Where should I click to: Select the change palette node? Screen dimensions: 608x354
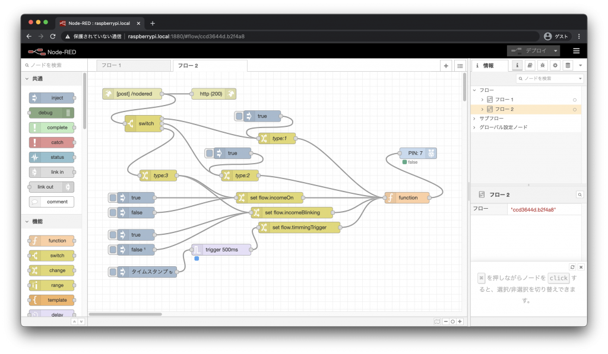(x=52, y=270)
